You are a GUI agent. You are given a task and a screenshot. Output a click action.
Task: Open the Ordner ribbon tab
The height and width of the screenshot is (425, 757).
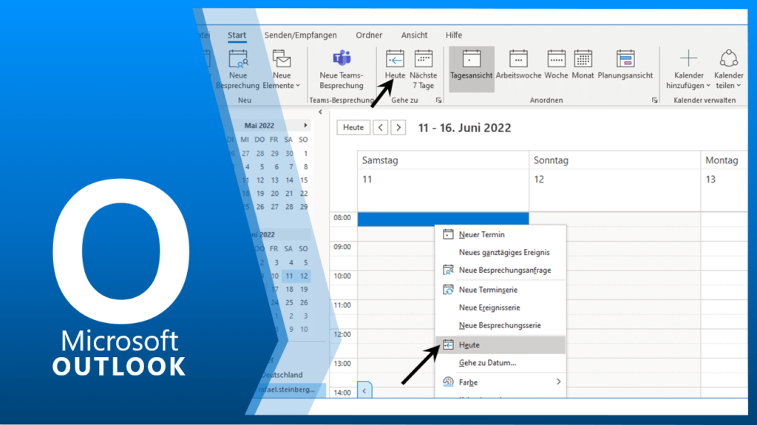[x=369, y=35]
